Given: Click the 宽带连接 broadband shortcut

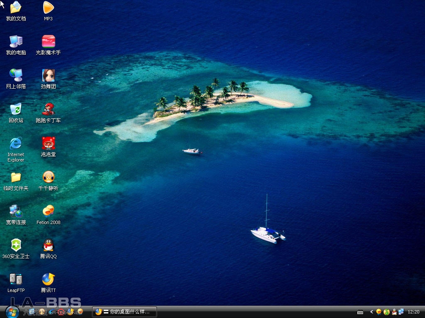Looking at the screenshot, I should (16, 212).
